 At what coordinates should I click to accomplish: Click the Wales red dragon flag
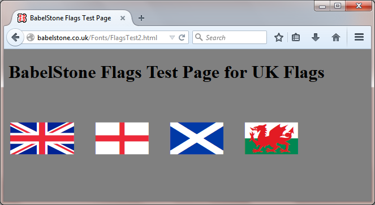click(271, 138)
